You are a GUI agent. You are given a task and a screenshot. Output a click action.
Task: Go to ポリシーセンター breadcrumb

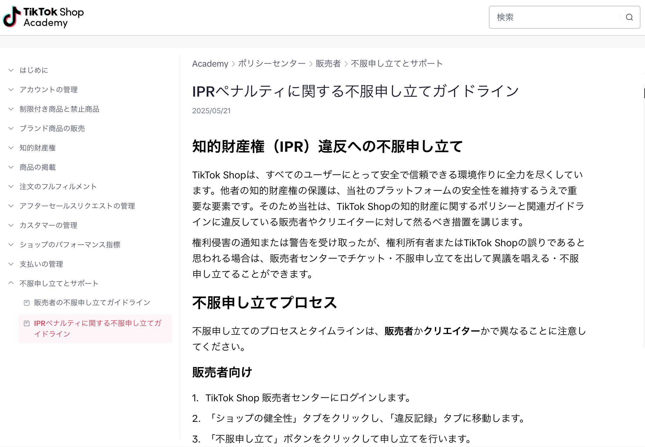272,64
